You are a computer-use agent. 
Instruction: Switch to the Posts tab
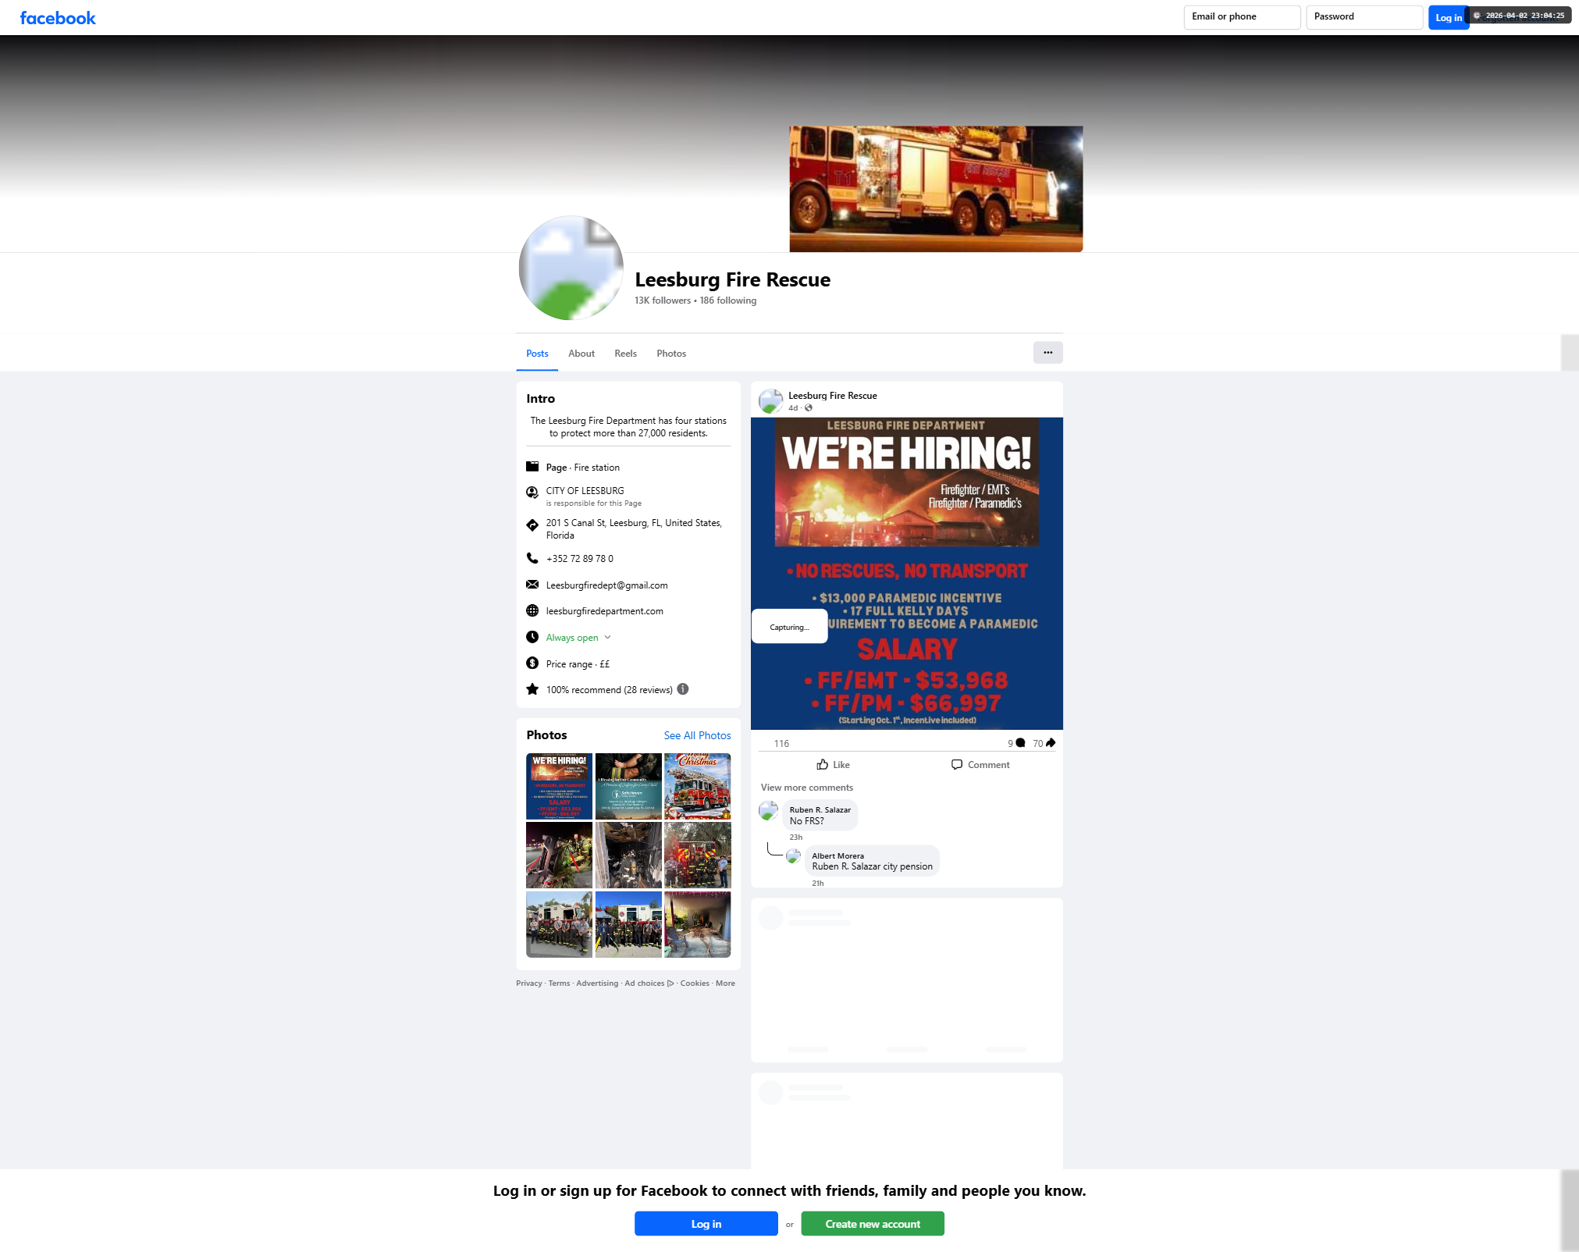click(x=537, y=354)
